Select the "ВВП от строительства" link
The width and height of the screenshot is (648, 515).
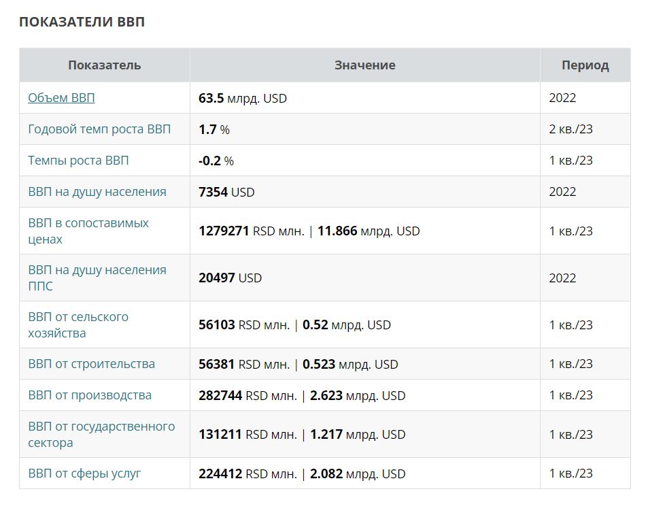[x=91, y=364]
